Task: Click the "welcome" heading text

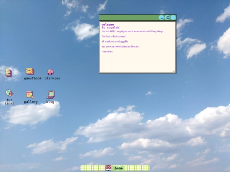Action: click(108, 25)
